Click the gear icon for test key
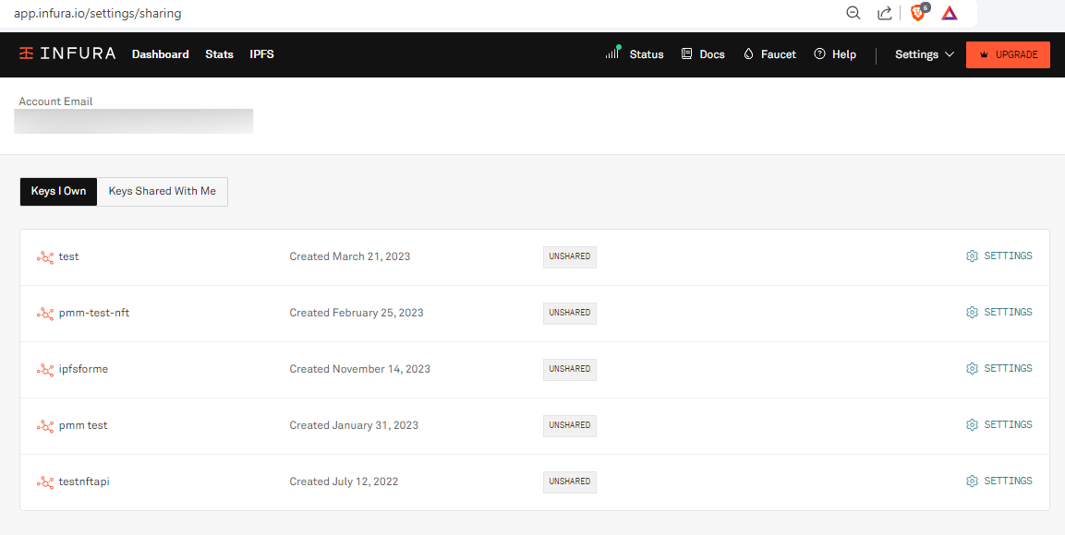The image size is (1065, 535). click(x=972, y=256)
